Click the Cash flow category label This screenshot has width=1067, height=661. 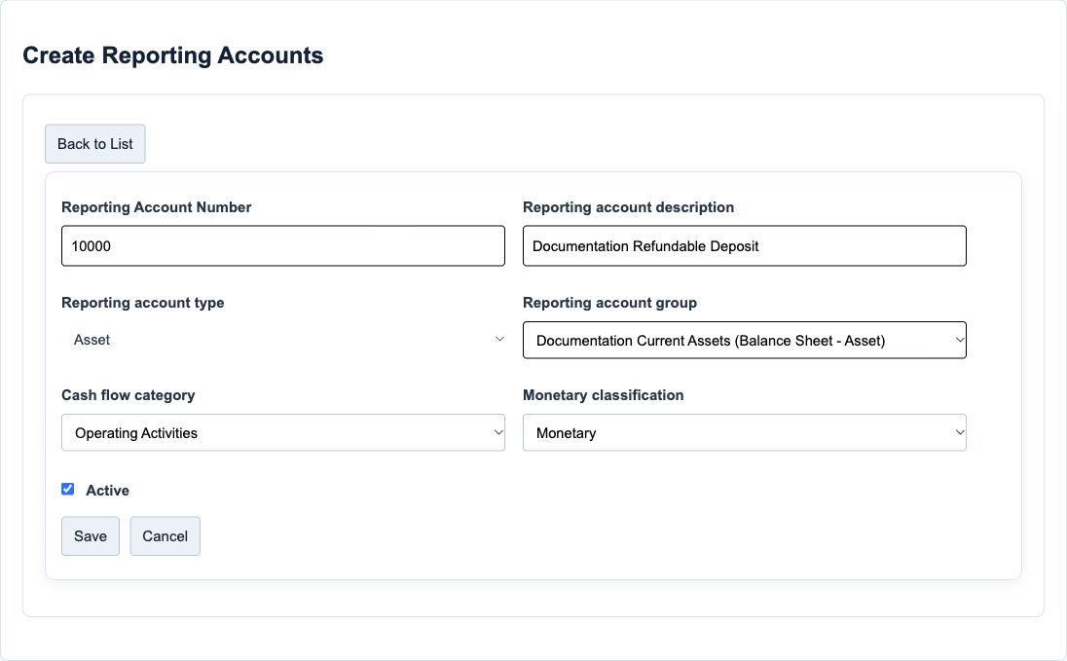128,395
